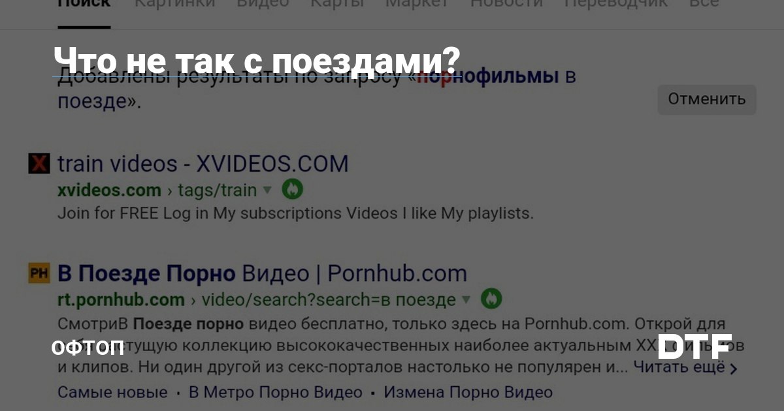Click green Turbo icon beside xvideos.com URL

(x=293, y=190)
